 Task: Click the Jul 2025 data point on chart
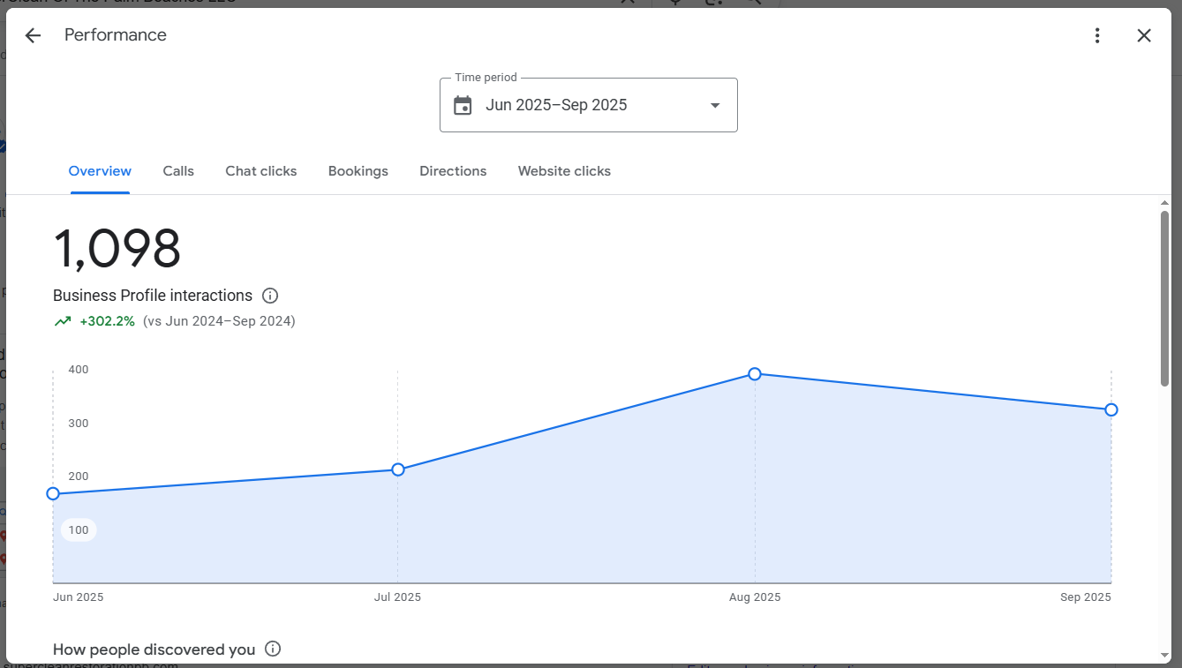pos(398,469)
